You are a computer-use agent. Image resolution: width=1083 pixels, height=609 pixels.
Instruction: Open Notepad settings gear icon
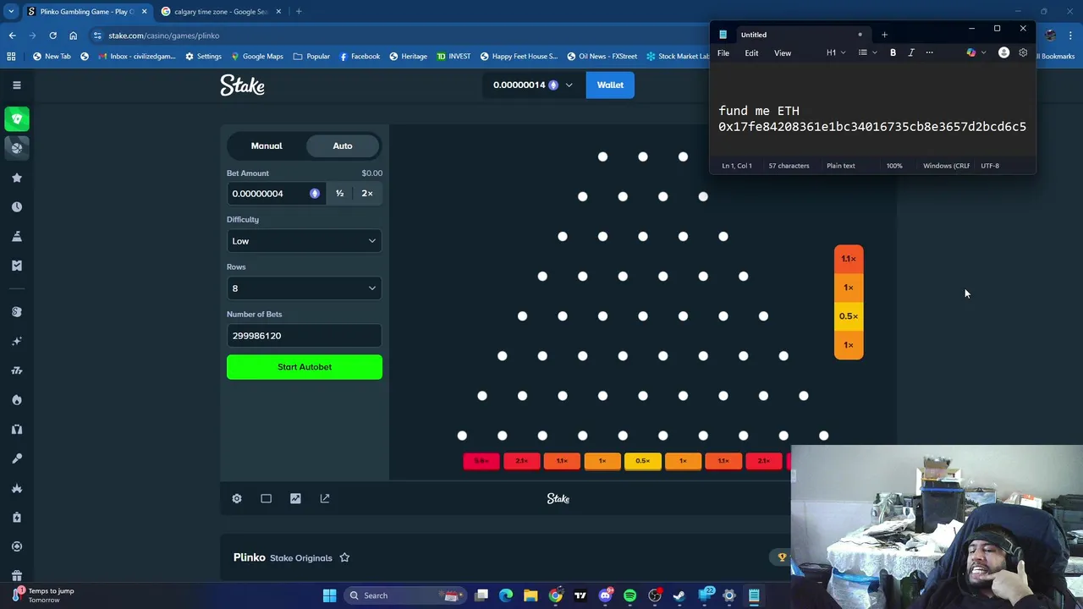point(1023,52)
